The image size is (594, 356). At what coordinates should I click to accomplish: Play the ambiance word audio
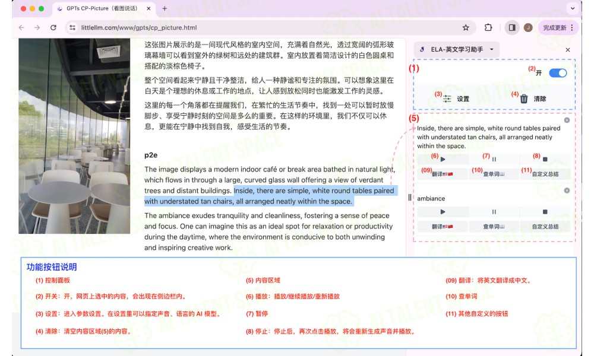(x=443, y=212)
